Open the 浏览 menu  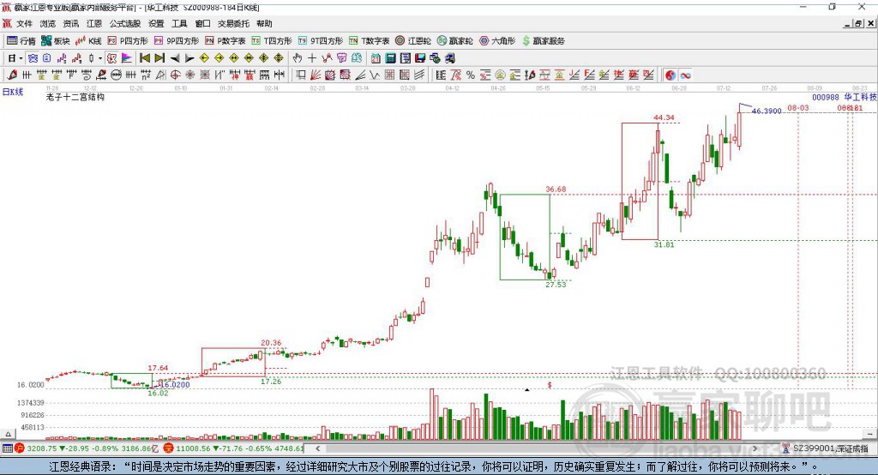[x=48, y=23]
